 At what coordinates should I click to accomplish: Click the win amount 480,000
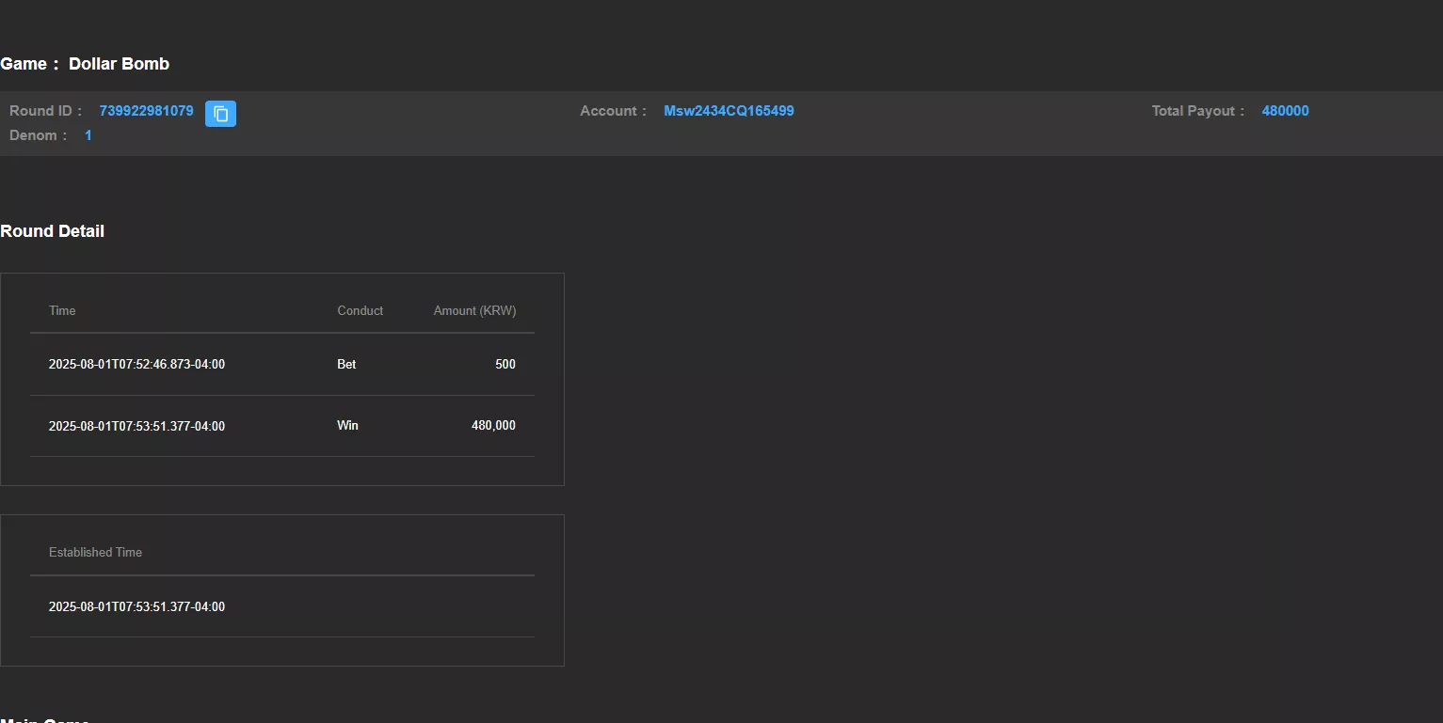pyautogui.click(x=493, y=426)
